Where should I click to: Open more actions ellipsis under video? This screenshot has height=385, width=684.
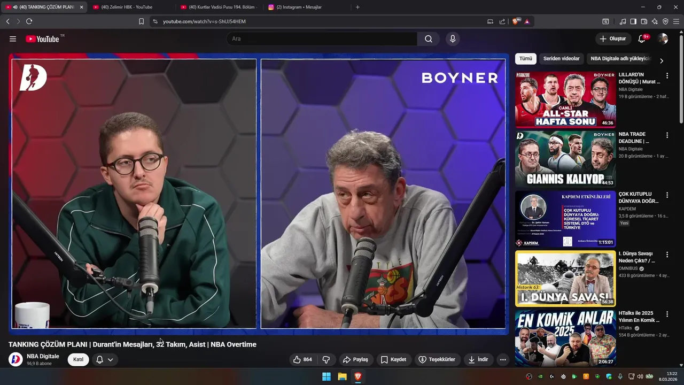[503, 359]
